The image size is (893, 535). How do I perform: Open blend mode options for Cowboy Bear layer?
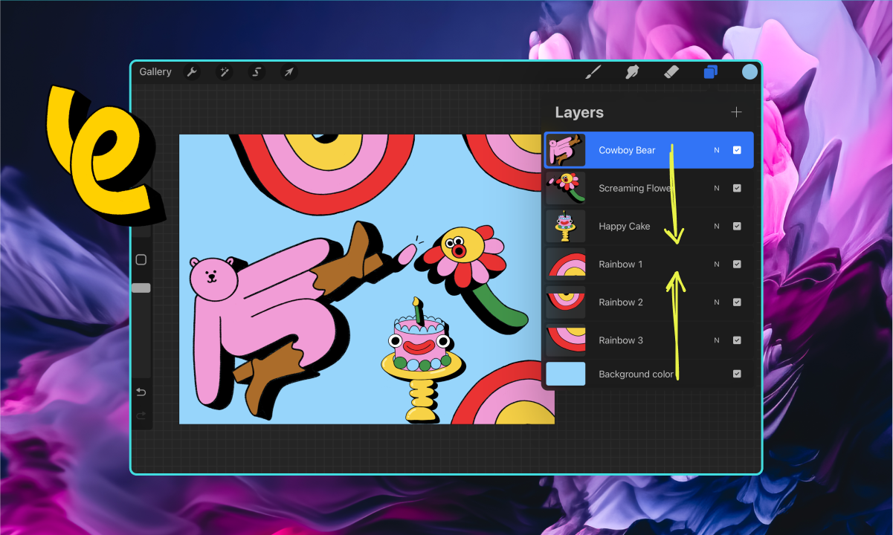coord(716,149)
